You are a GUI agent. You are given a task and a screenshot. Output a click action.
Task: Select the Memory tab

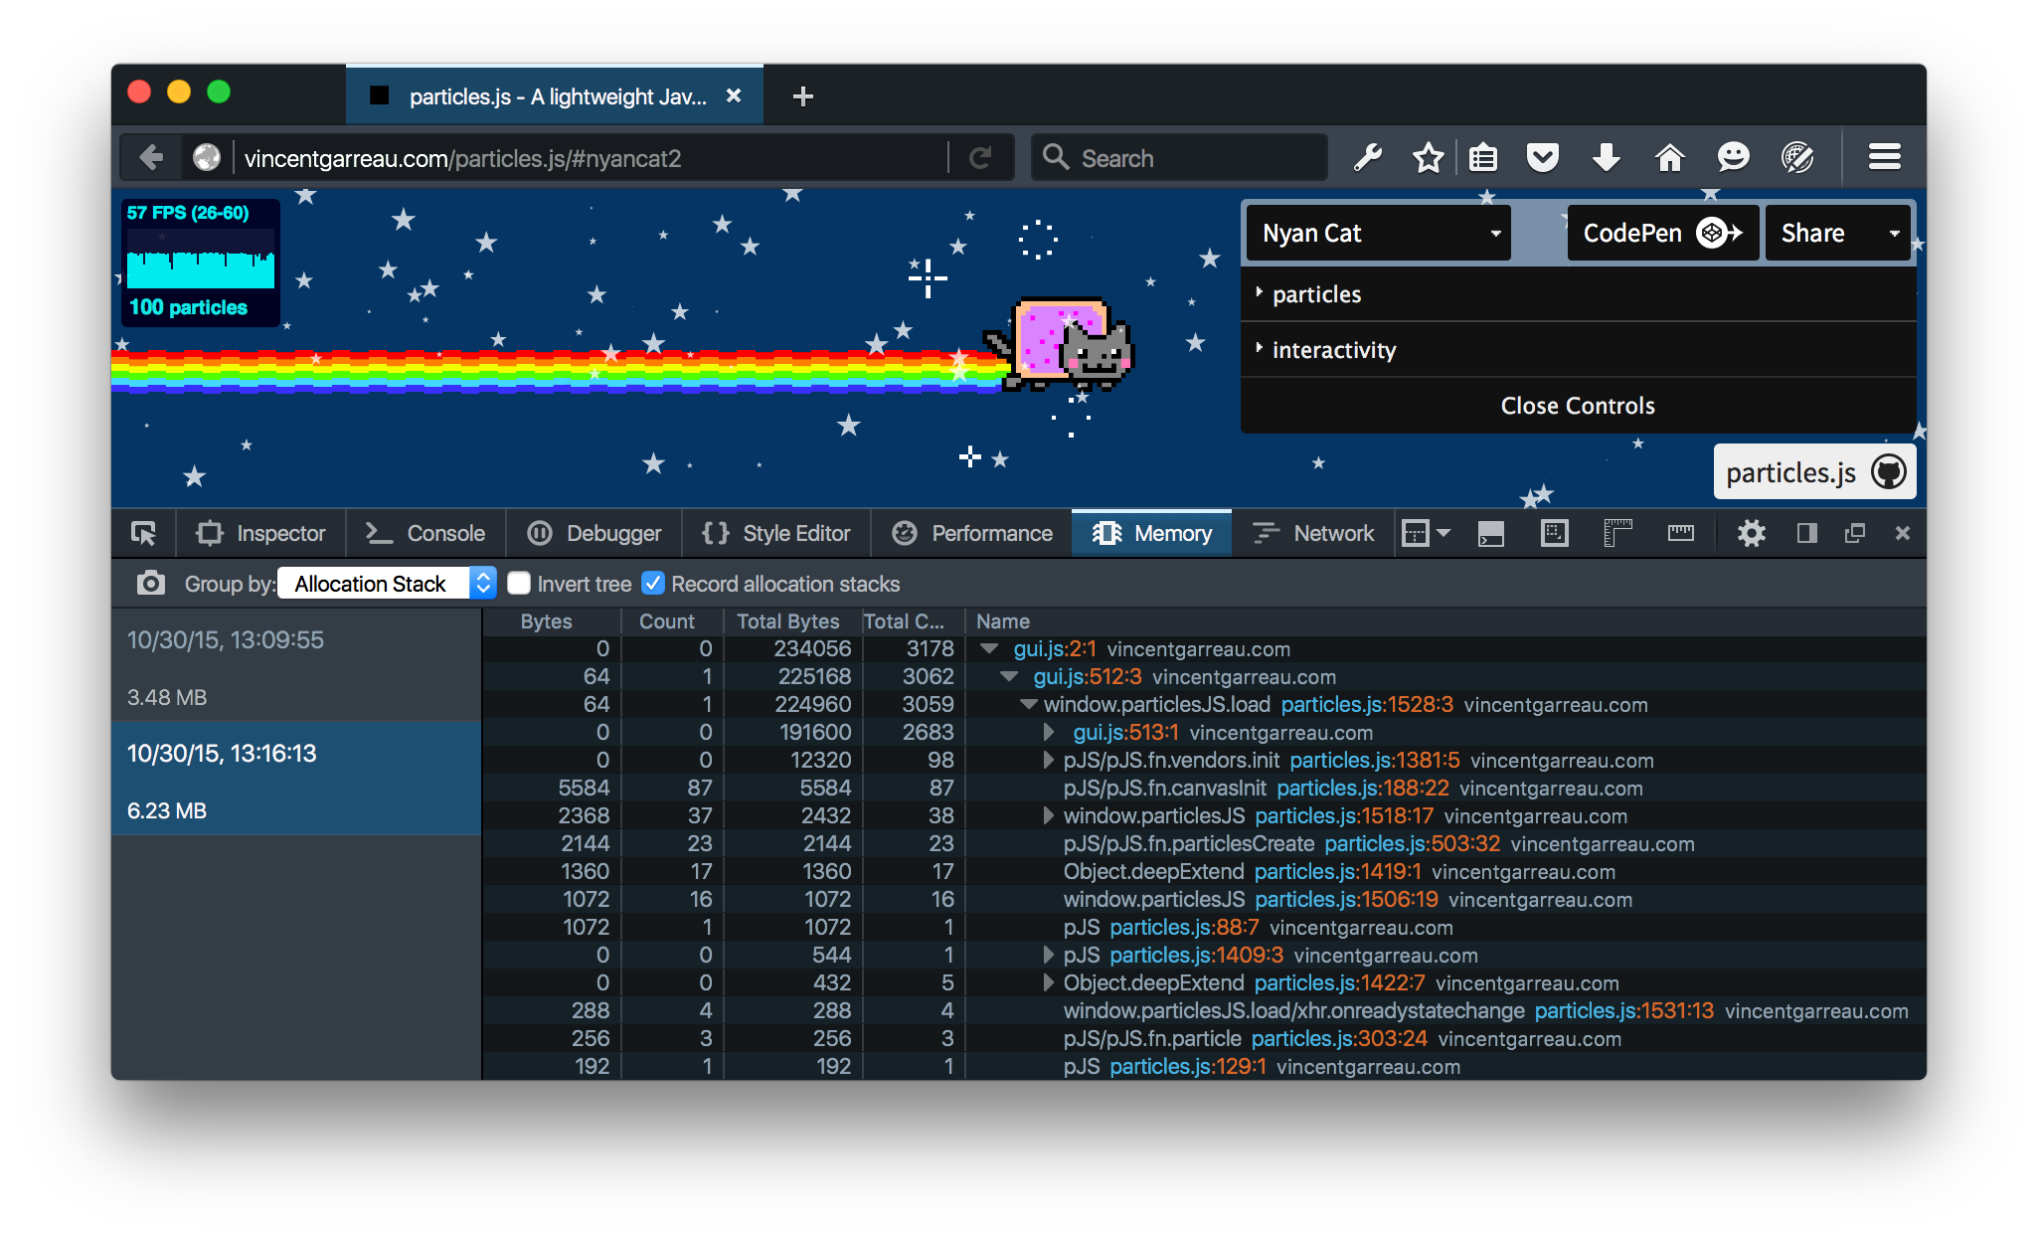tap(1152, 533)
